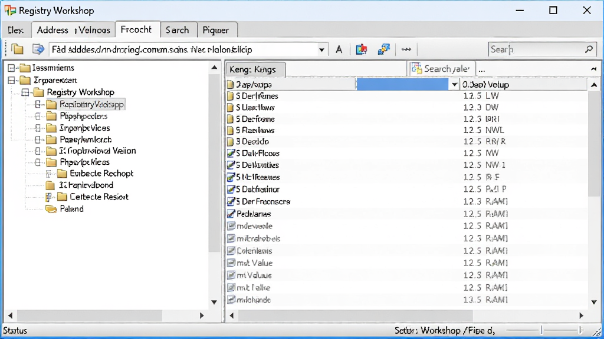This screenshot has width=604, height=339.
Task: Expand the Pipshpeclers tree node
Action: [x=38, y=116]
